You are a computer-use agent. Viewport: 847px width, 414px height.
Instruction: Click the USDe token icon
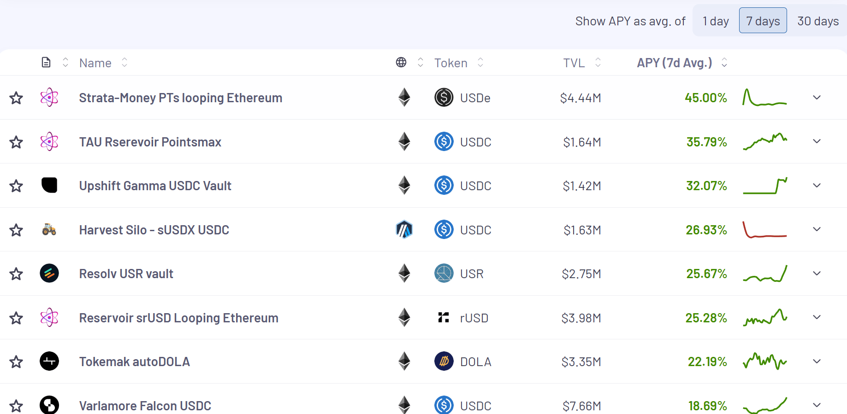(444, 98)
